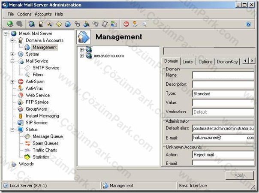259x193 pixels.
Task: Select merakdemo.com in domain list
Action: (x=108, y=56)
